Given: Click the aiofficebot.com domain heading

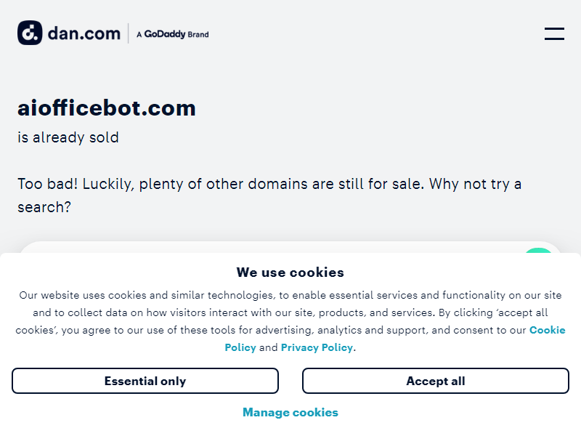Looking at the screenshot, I should point(107,108).
